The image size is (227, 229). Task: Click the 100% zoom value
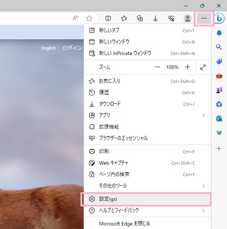point(173,67)
